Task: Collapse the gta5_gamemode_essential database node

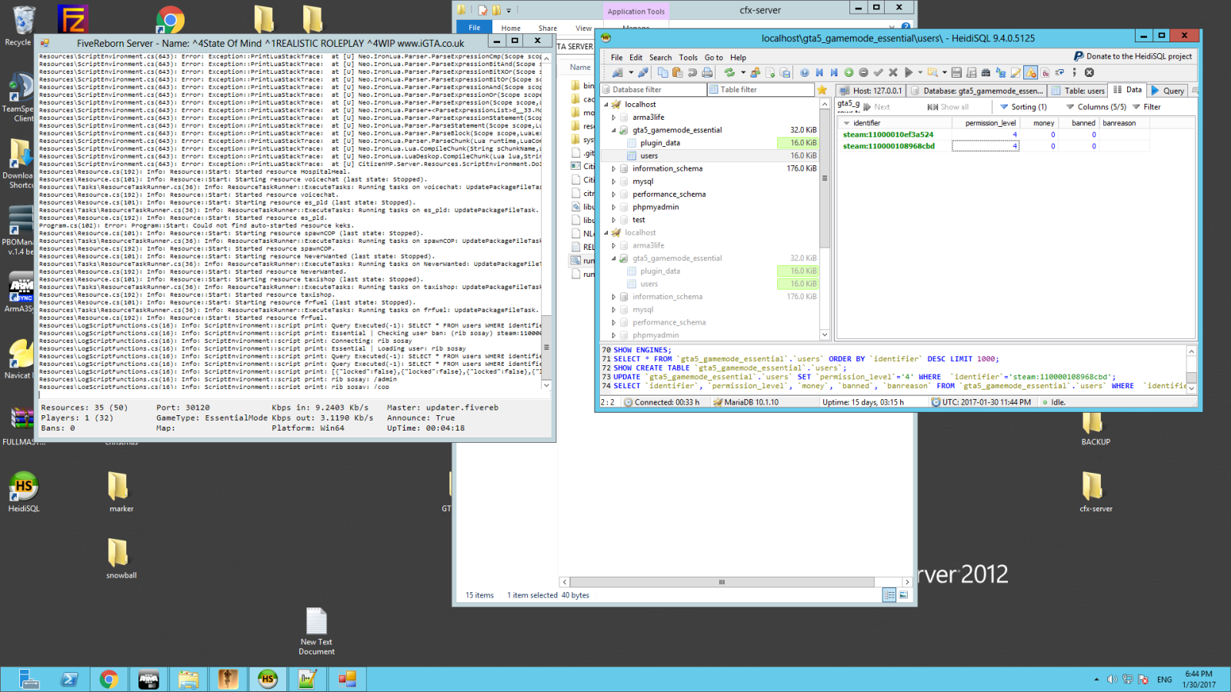Action: 613,130
